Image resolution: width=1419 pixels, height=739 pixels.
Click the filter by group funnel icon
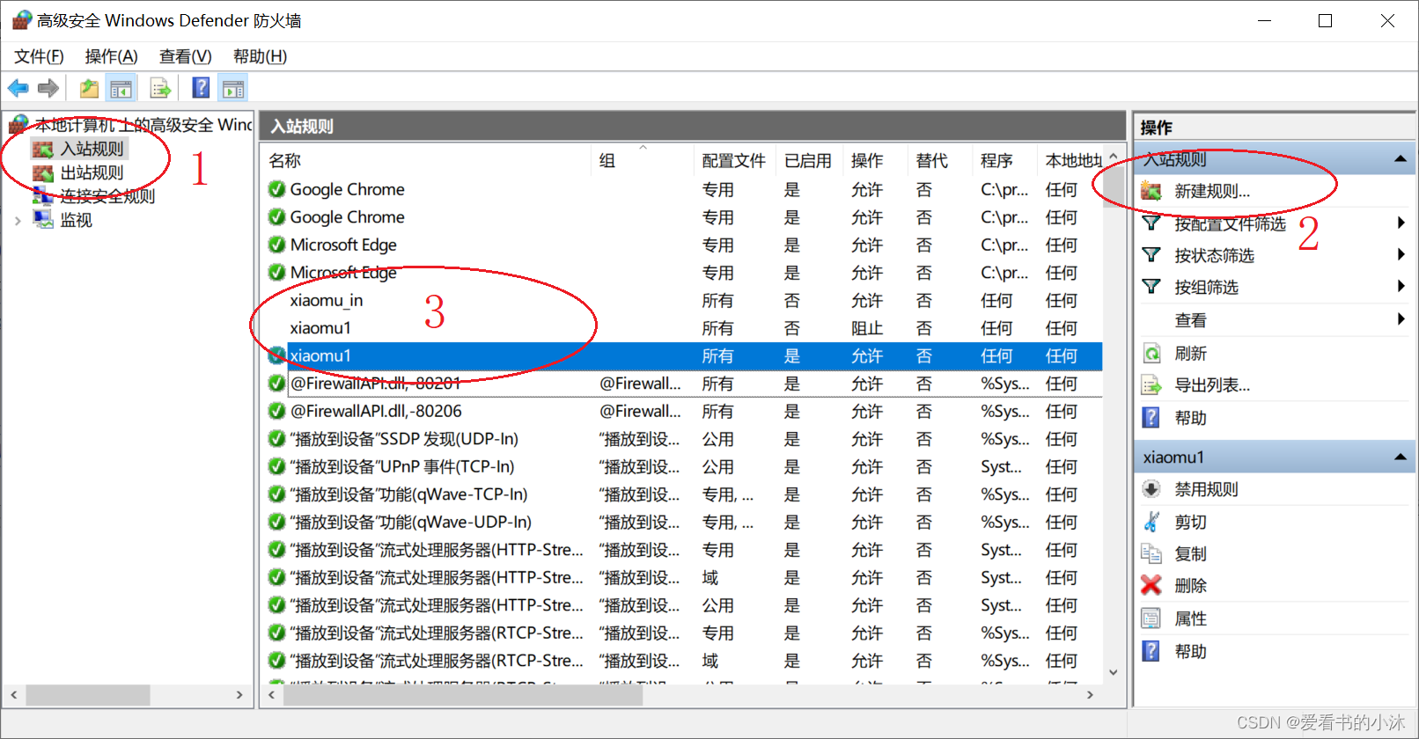pyautogui.click(x=1151, y=287)
